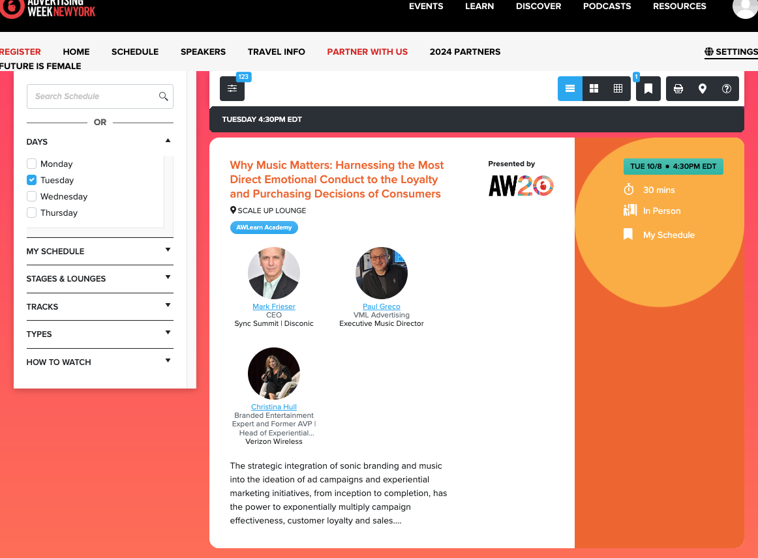This screenshot has height=558, width=758.
Task: Add session via My Schedule link
Action: click(669, 235)
